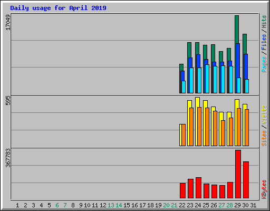
Task: Click the orange 'Sites' legend label
Action: [264, 138]
